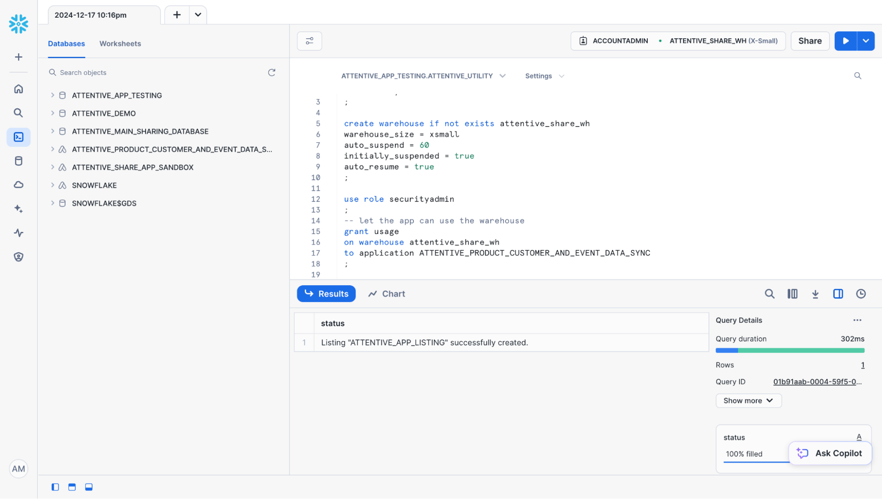
Task: Open the worksheet tabs dropdown arrow
Action: 198,15
